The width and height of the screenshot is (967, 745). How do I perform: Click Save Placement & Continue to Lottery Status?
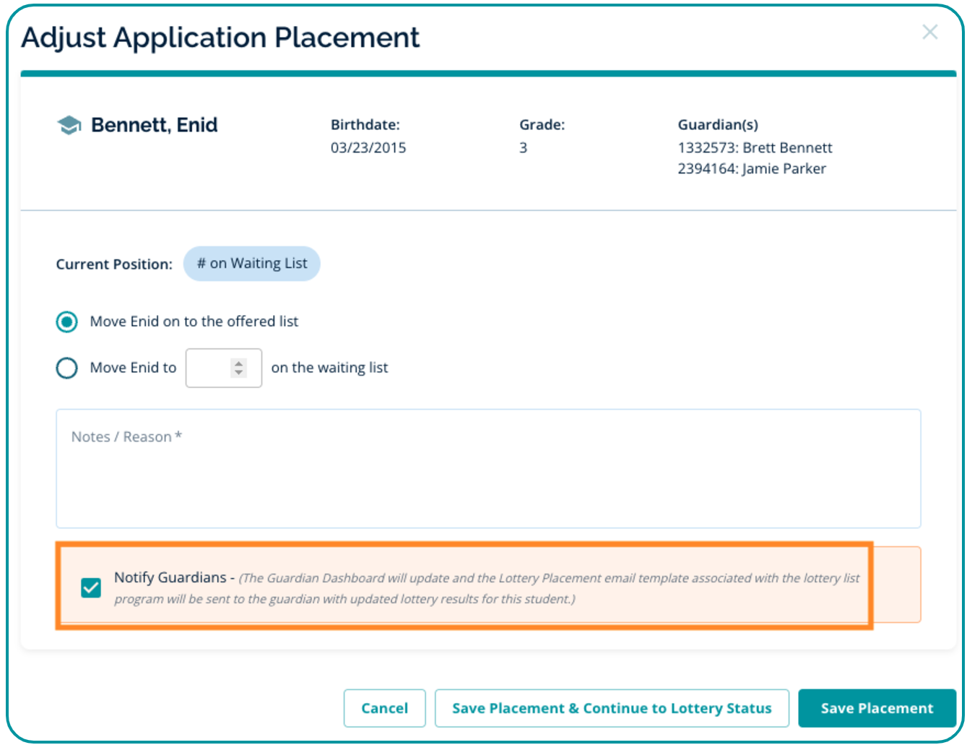611,708
